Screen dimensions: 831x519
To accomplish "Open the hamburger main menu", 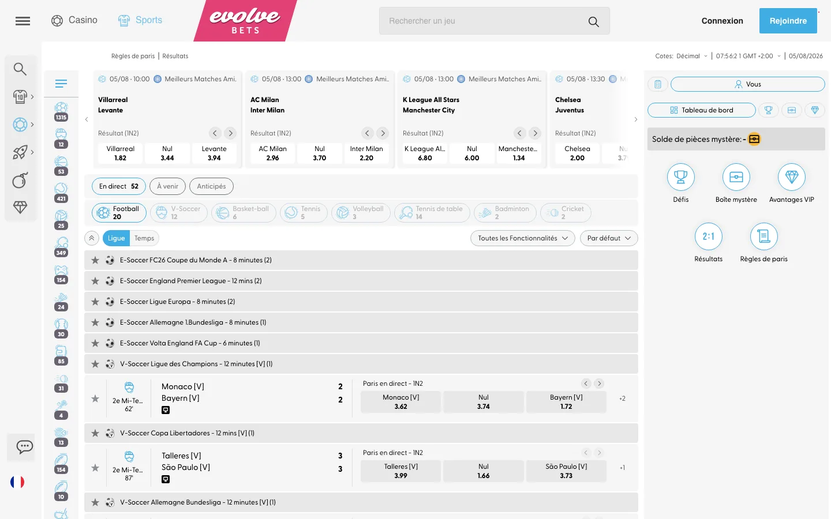I will [23, 21].
